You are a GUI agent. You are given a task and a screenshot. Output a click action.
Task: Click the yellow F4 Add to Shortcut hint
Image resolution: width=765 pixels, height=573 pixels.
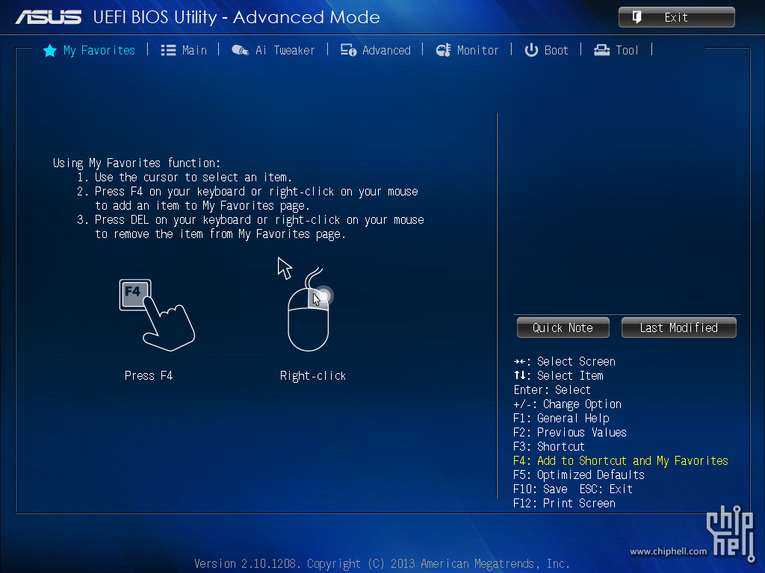pos(621,460)
